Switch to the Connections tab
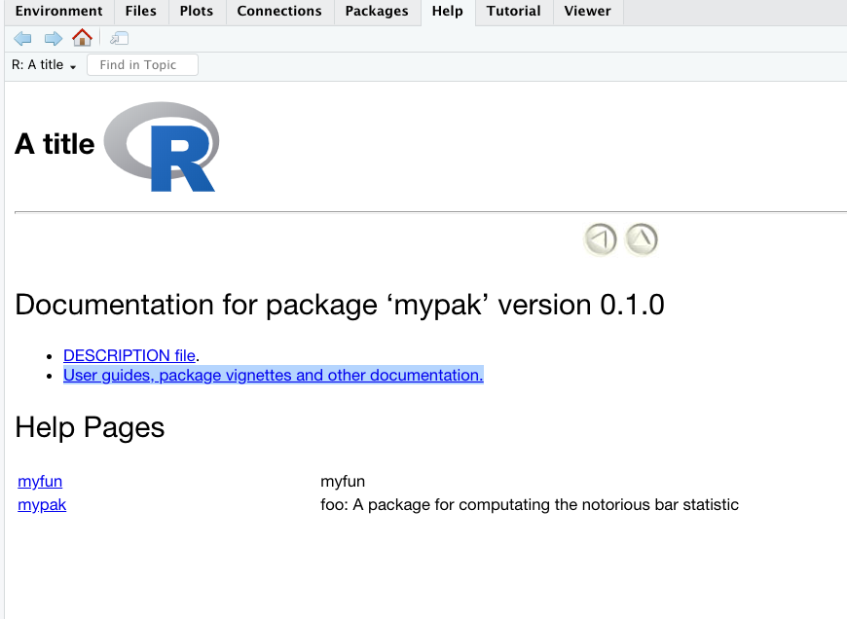 pos(279,12)
